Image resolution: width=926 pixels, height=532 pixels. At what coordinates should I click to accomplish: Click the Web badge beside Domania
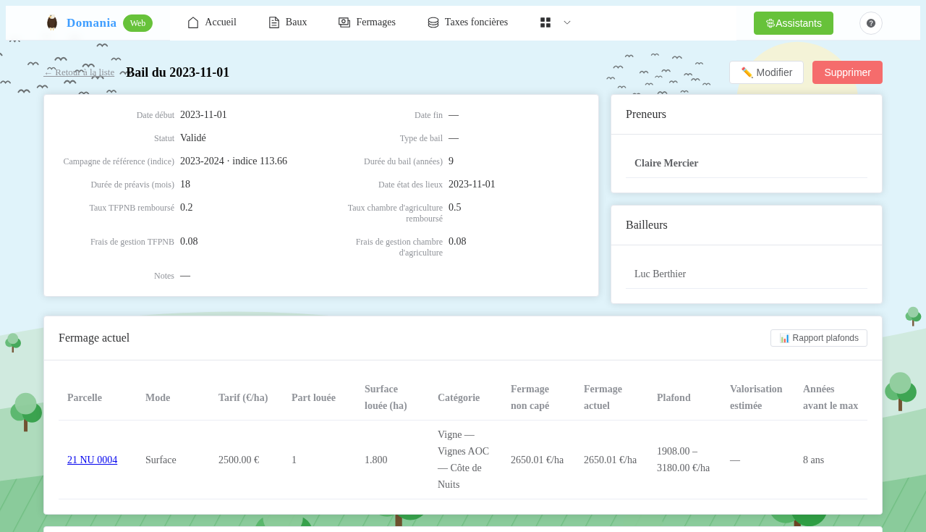click(x=137, y=23)
